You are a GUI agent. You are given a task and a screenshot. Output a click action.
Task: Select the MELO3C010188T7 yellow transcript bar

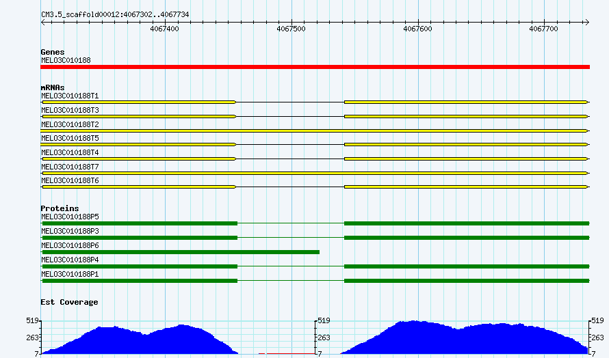click(315, 173)
